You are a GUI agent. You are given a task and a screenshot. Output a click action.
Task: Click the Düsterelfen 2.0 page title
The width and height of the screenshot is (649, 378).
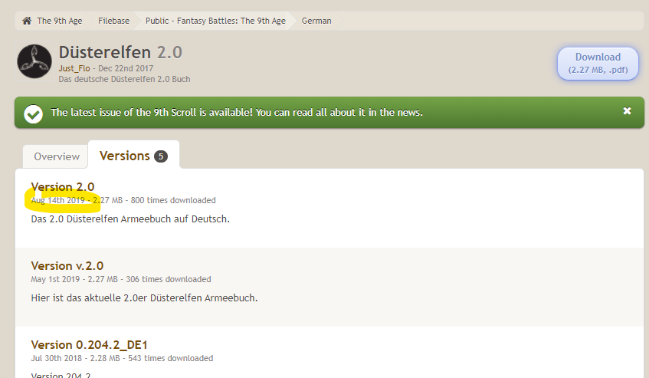pyautogui.click(x=120, y=52)
